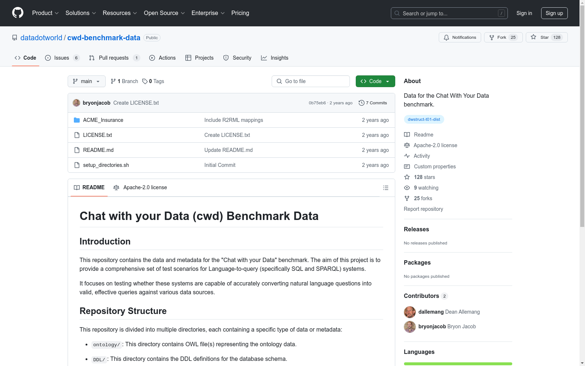Viewport: 585px width, 366px height.
Task: Open the README outline menu icon
Action: 386,188
